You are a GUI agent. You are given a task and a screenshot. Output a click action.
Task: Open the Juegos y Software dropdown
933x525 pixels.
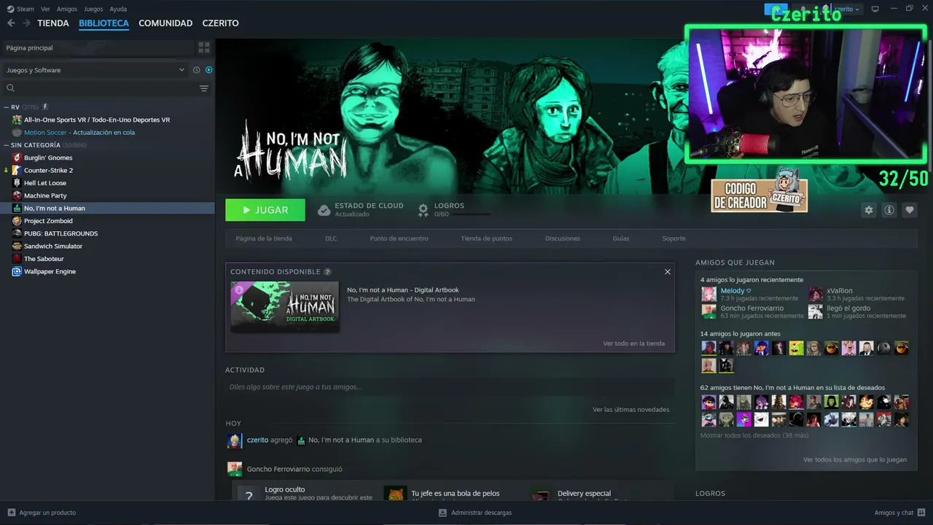tap(95, 70)
